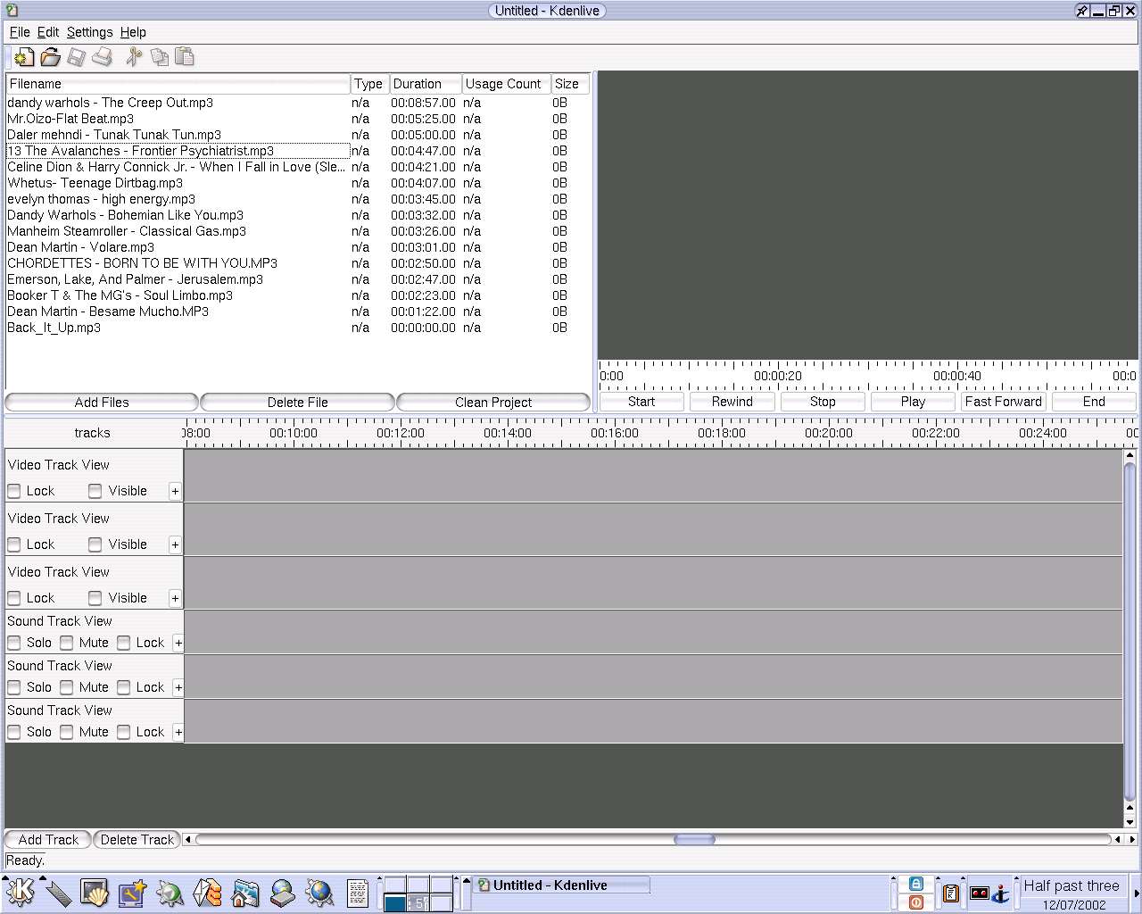Click the Save floppy disk icon

pos(77,58)
